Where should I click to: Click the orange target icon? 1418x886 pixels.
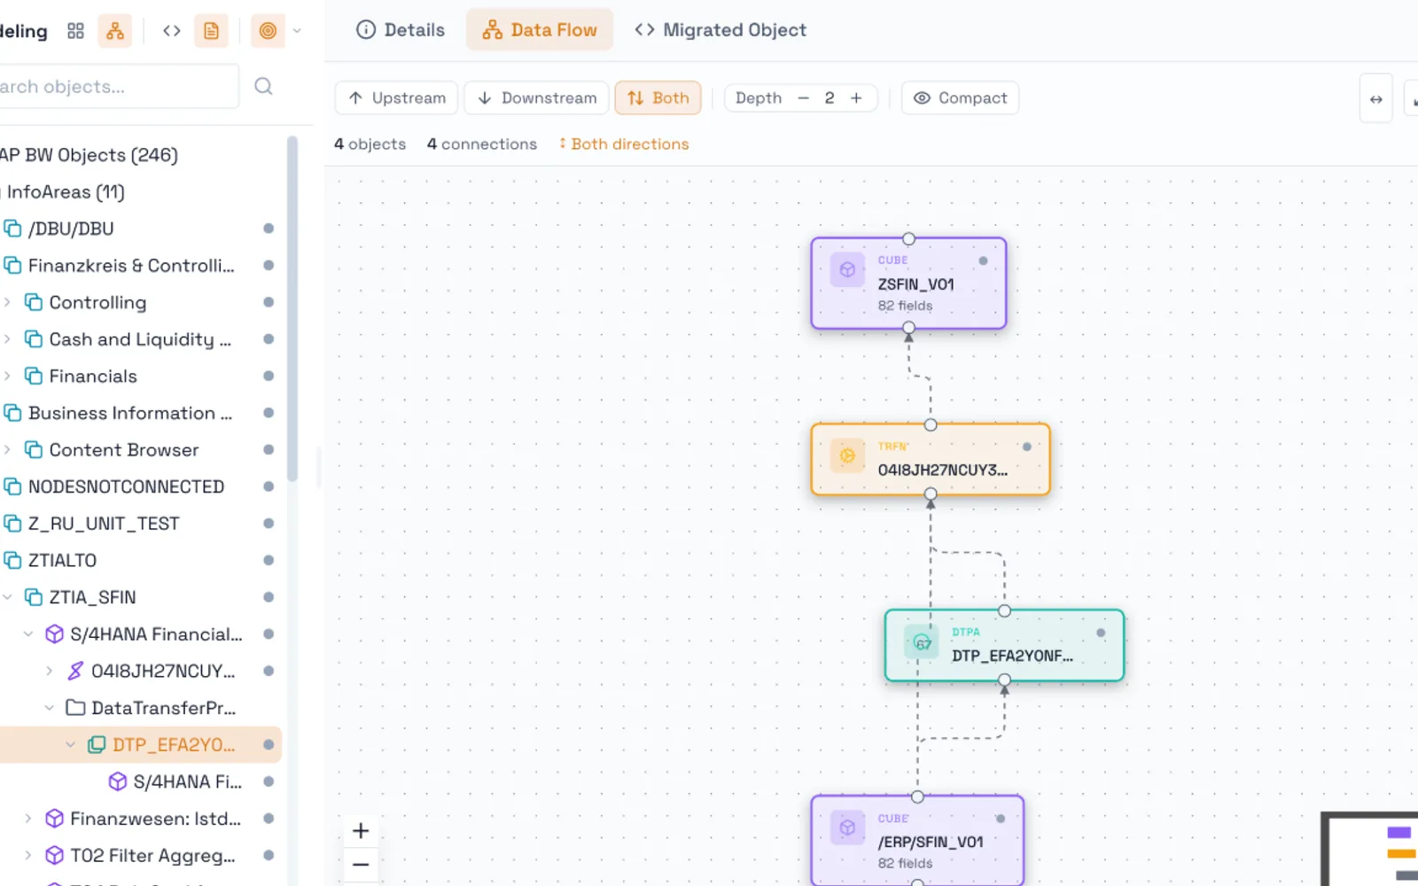268,31
